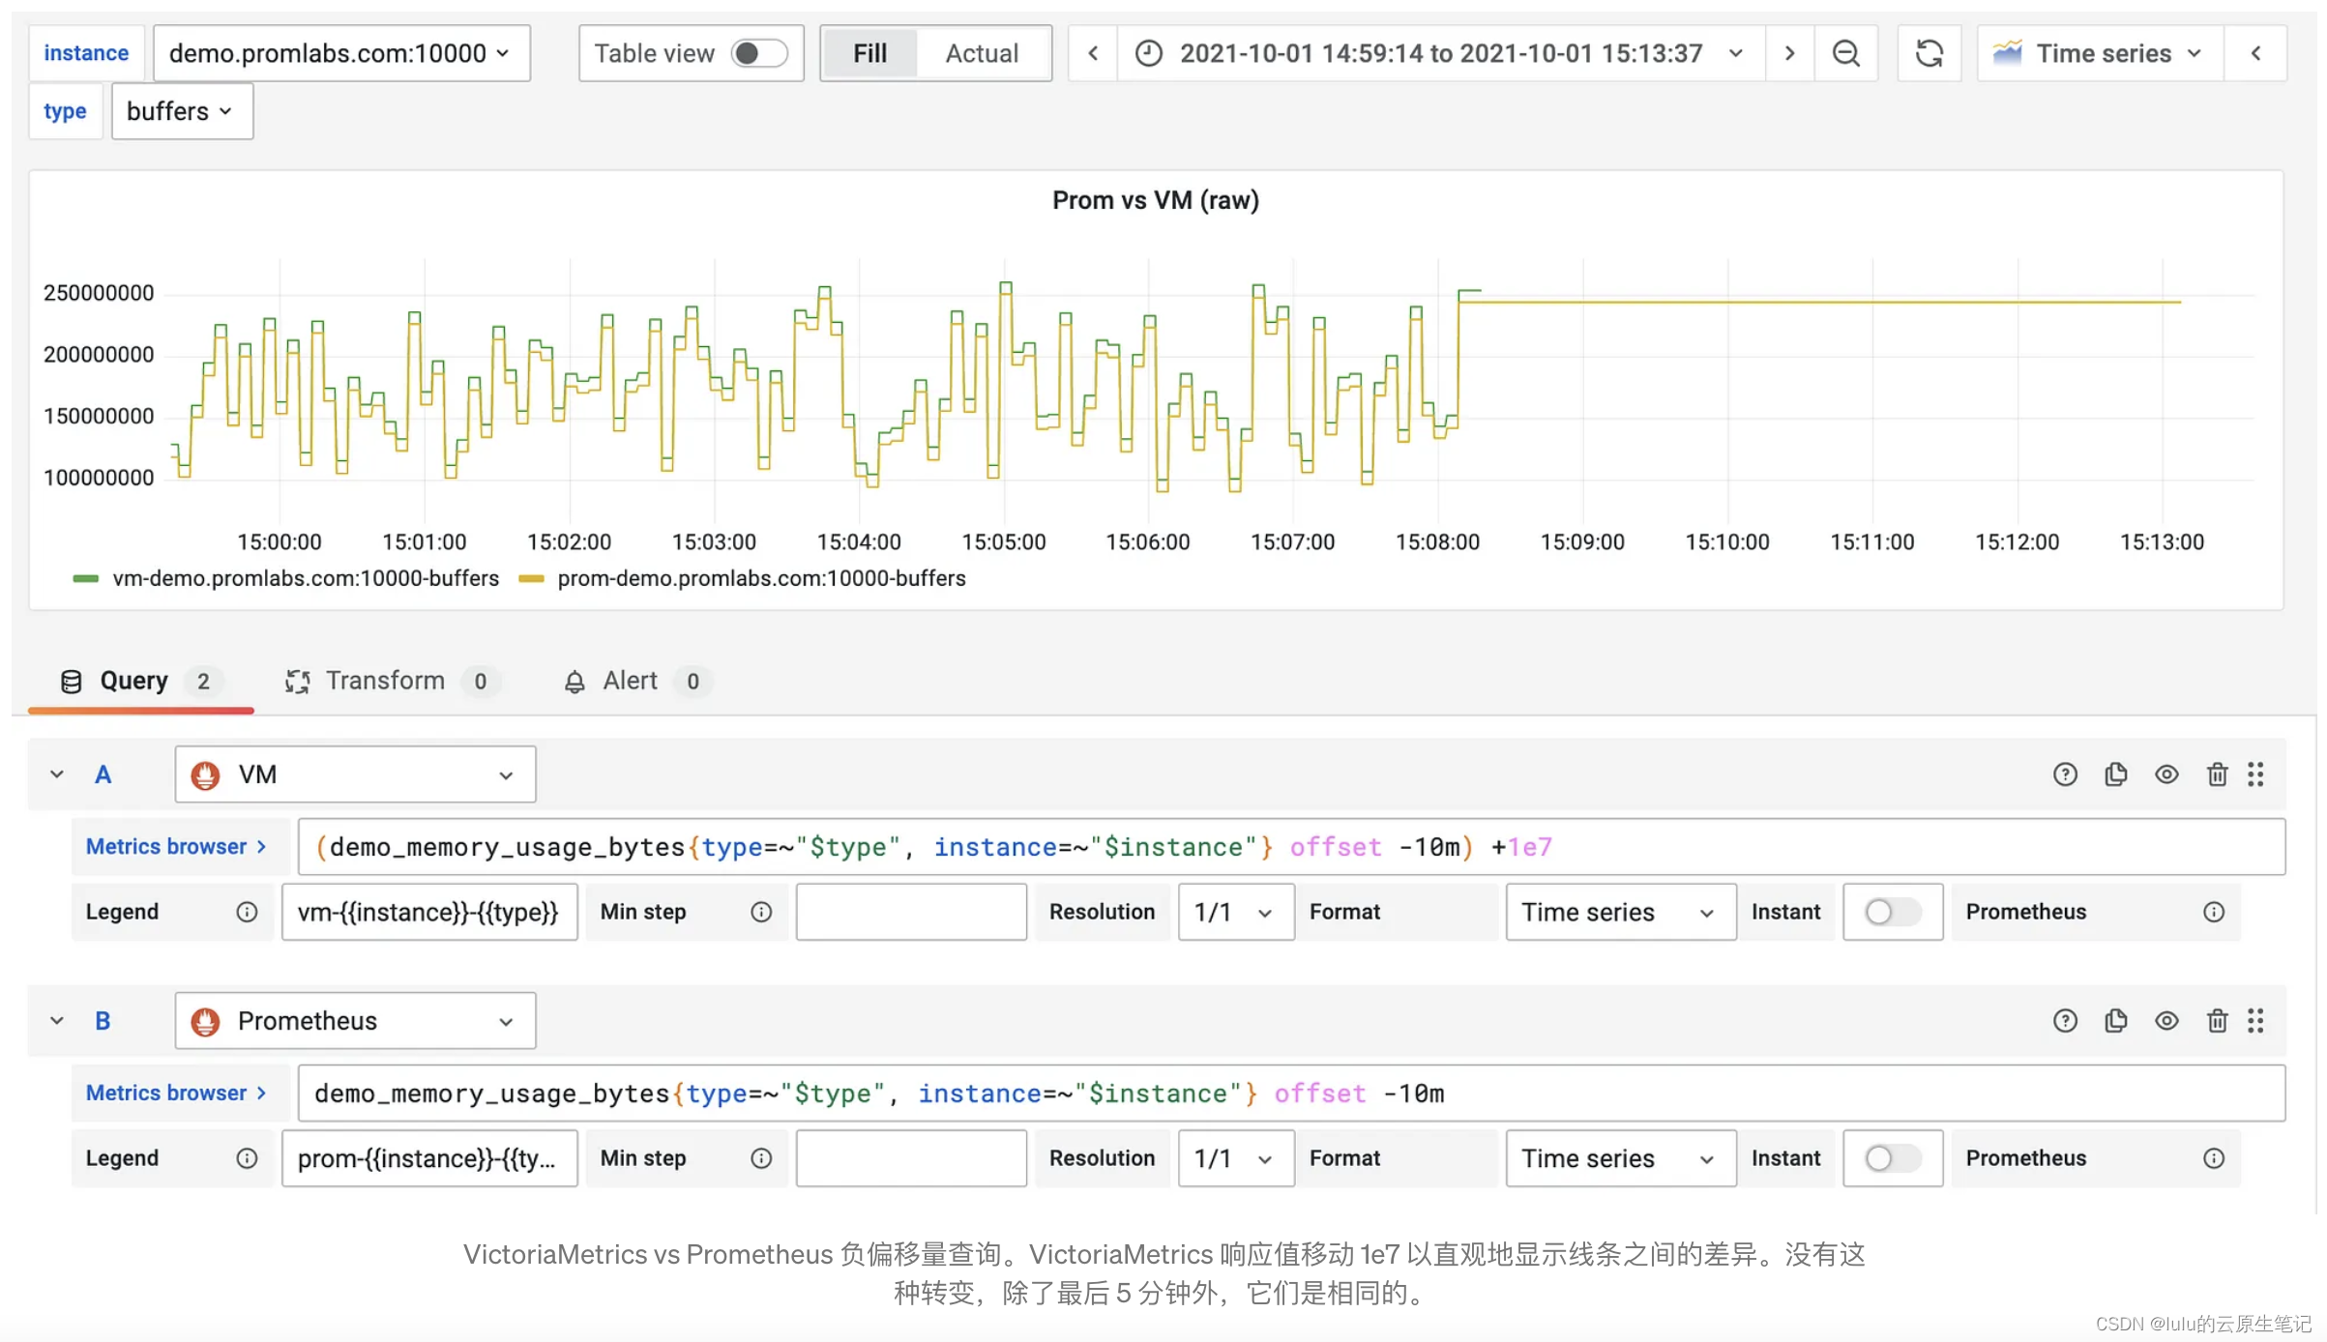Screen dimensions: 2327x1342
Task: Change query A data source VM
Action: pos(355,774)
